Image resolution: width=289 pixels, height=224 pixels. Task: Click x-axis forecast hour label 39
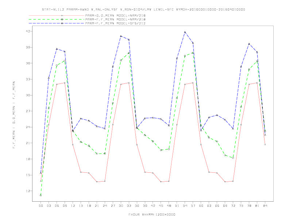[145, 206]
